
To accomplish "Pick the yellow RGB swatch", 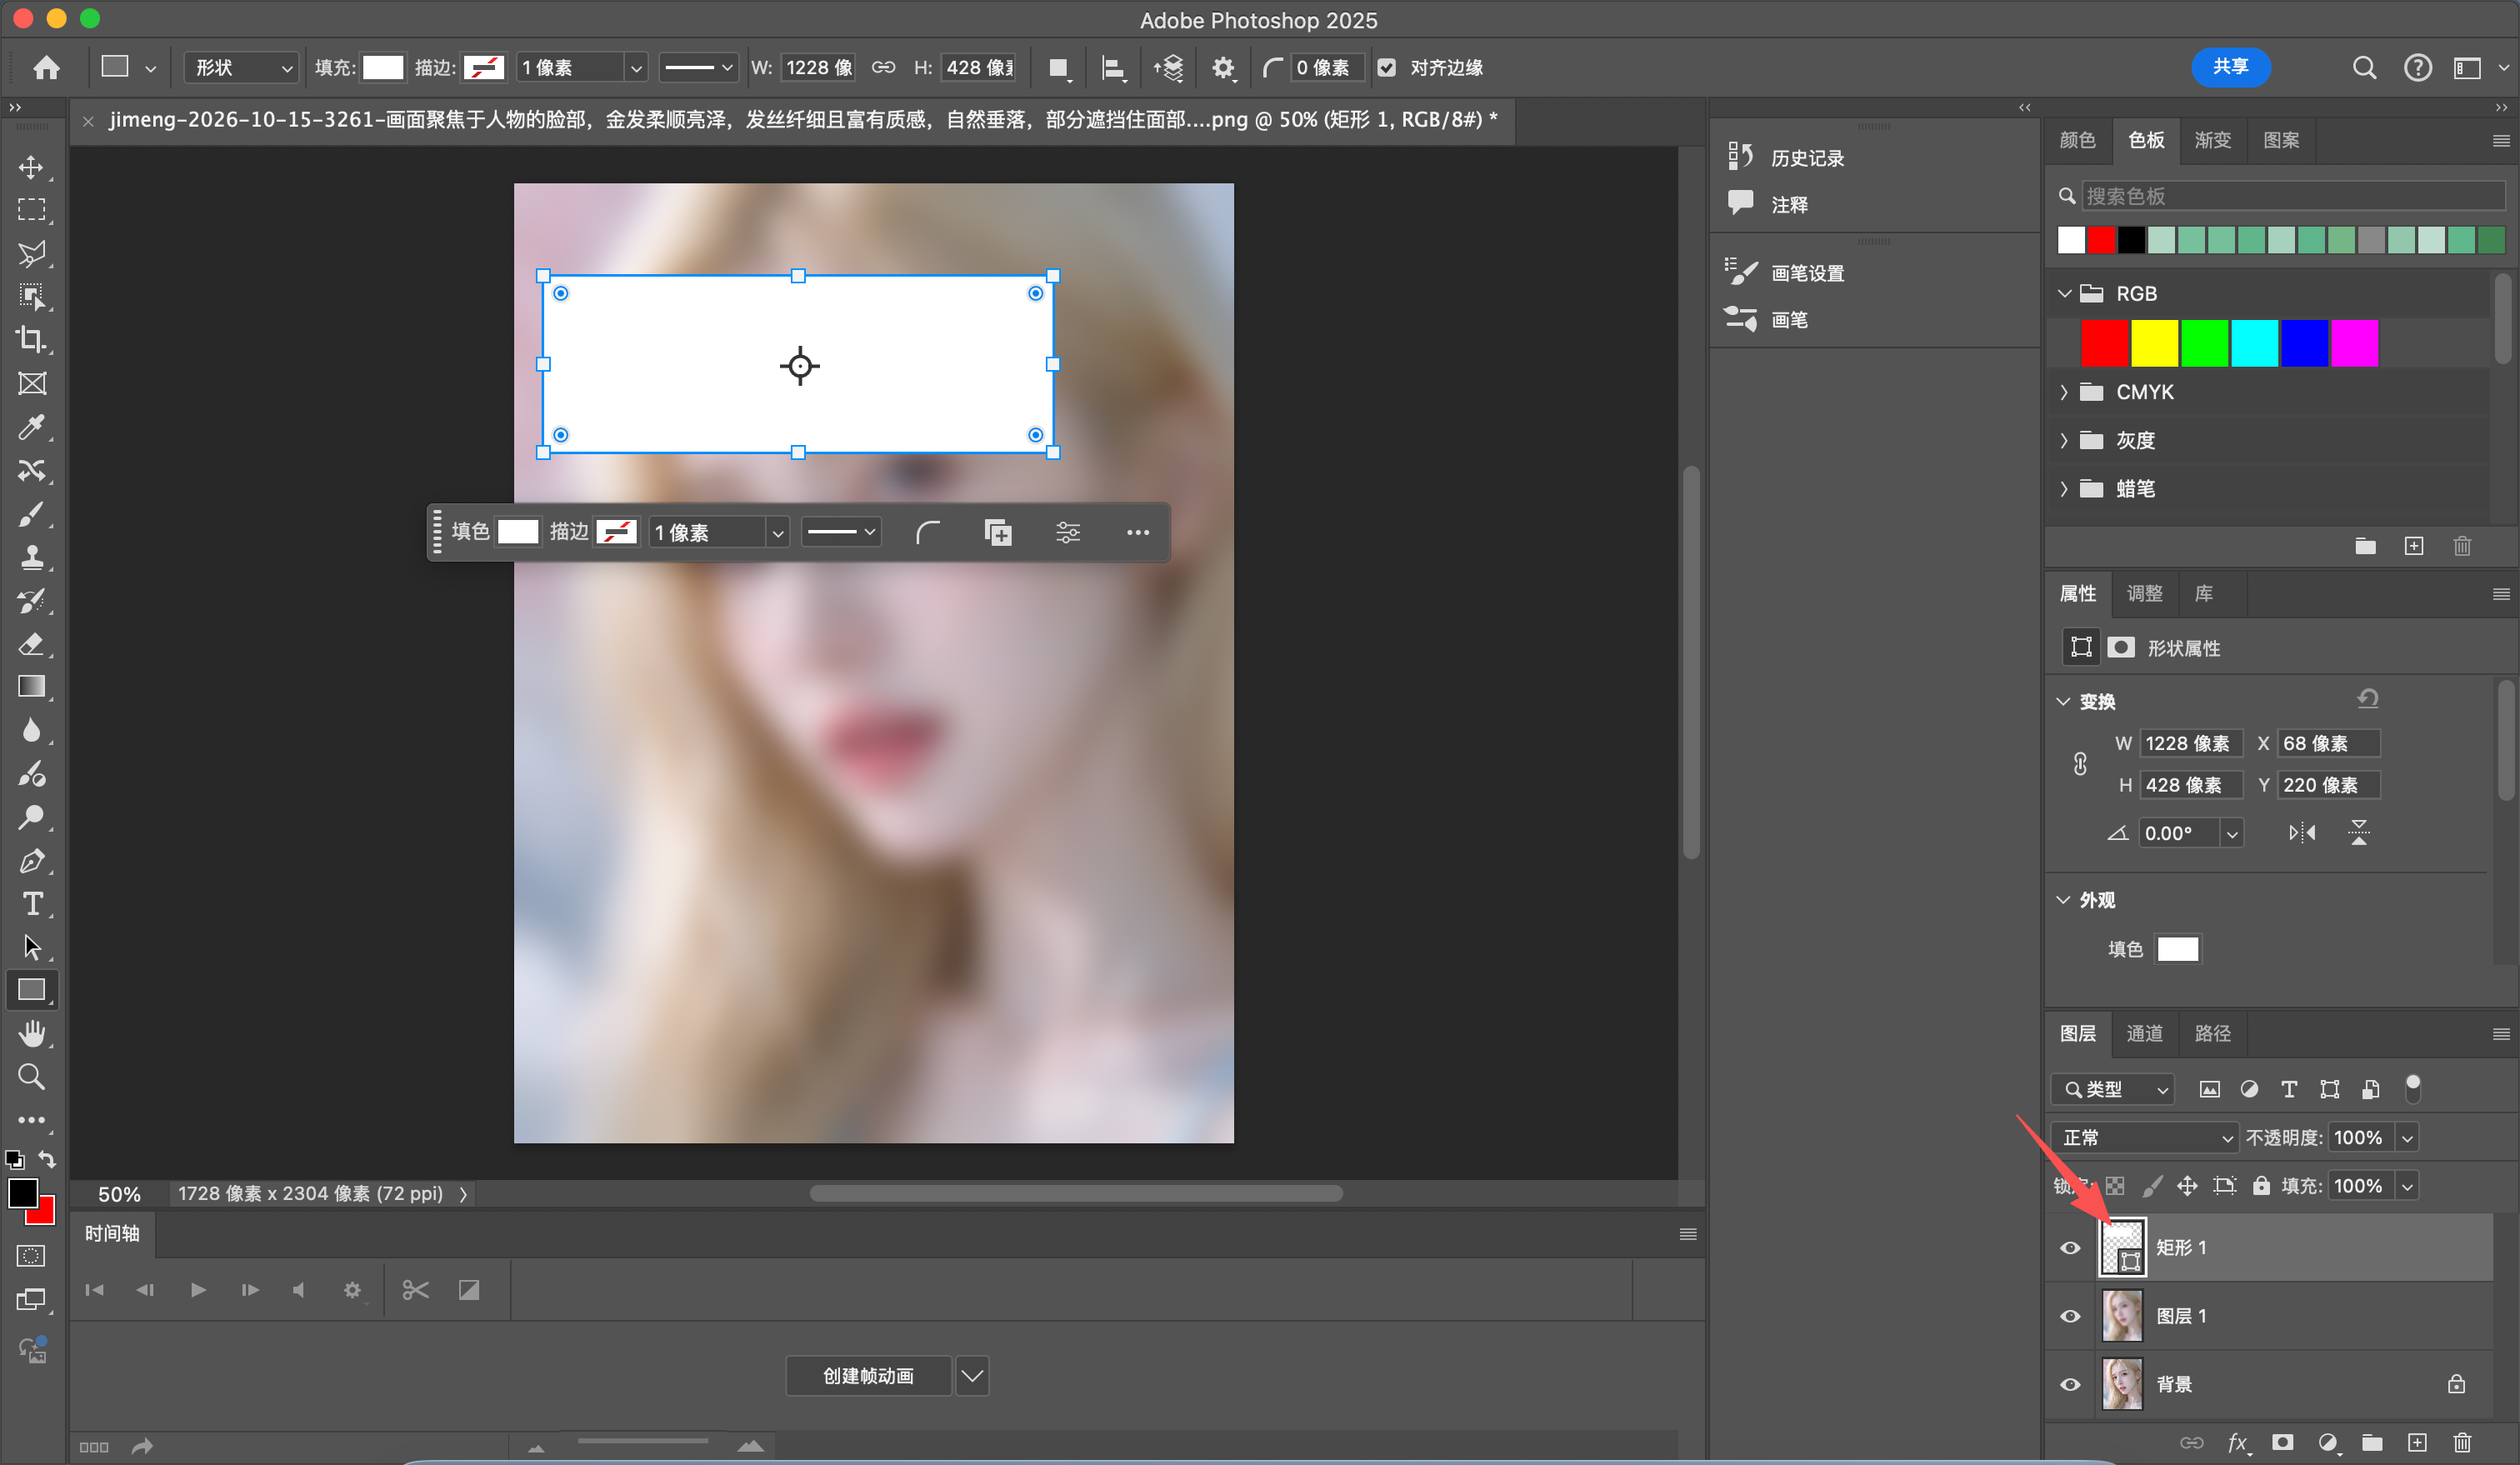I will point(2154,344).
